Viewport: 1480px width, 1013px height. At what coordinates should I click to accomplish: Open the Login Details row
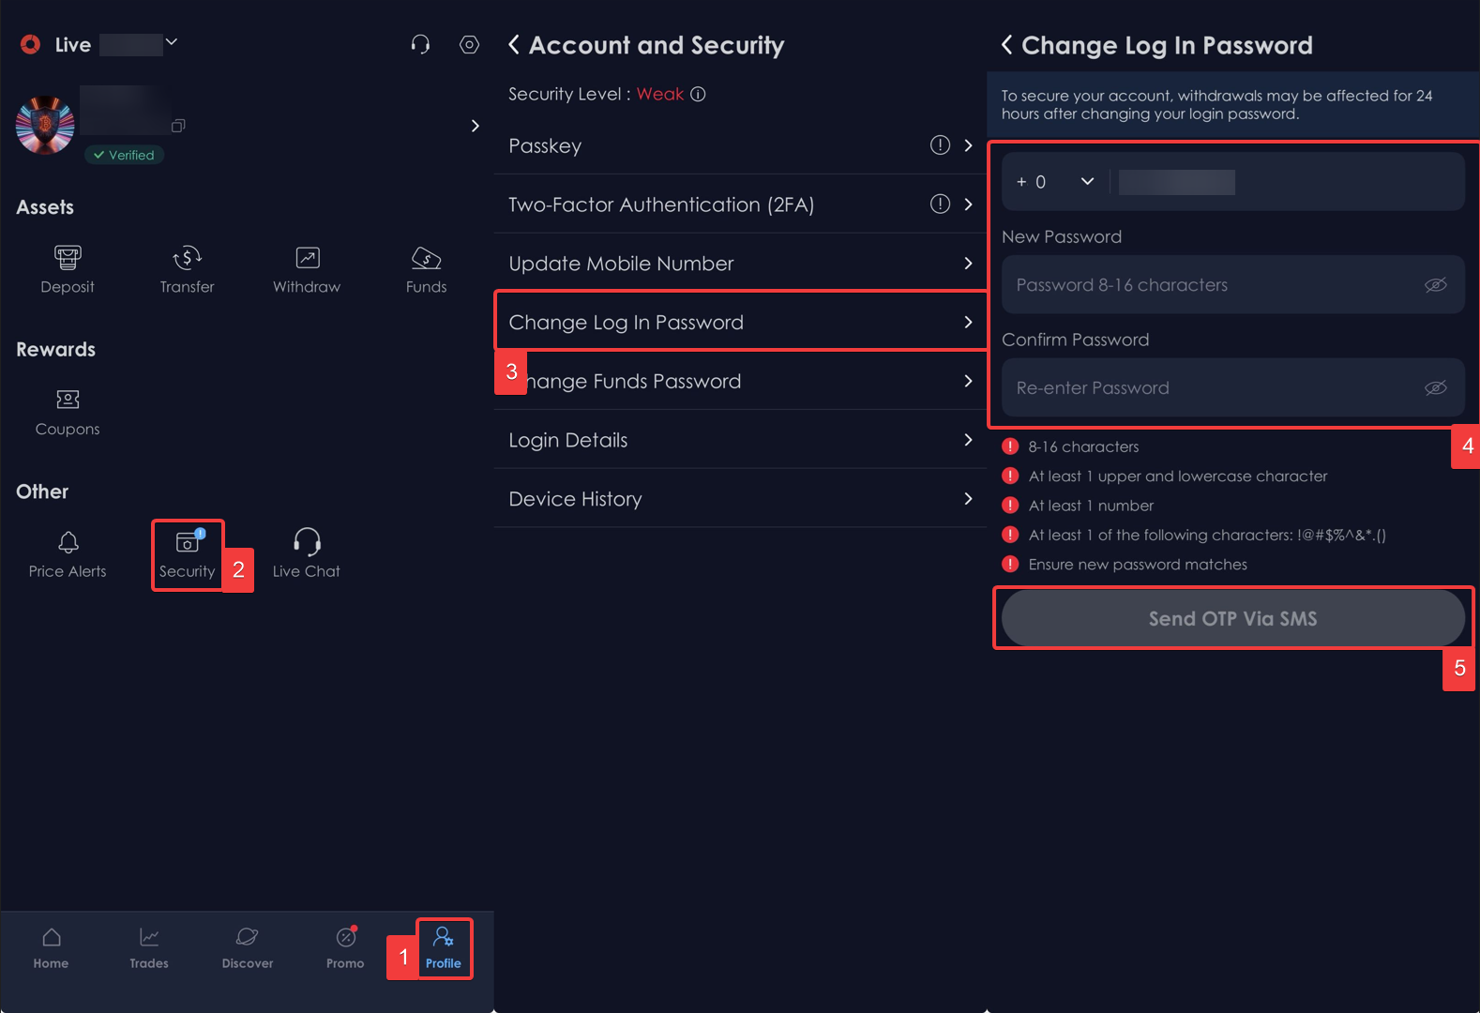click(740, 440)
